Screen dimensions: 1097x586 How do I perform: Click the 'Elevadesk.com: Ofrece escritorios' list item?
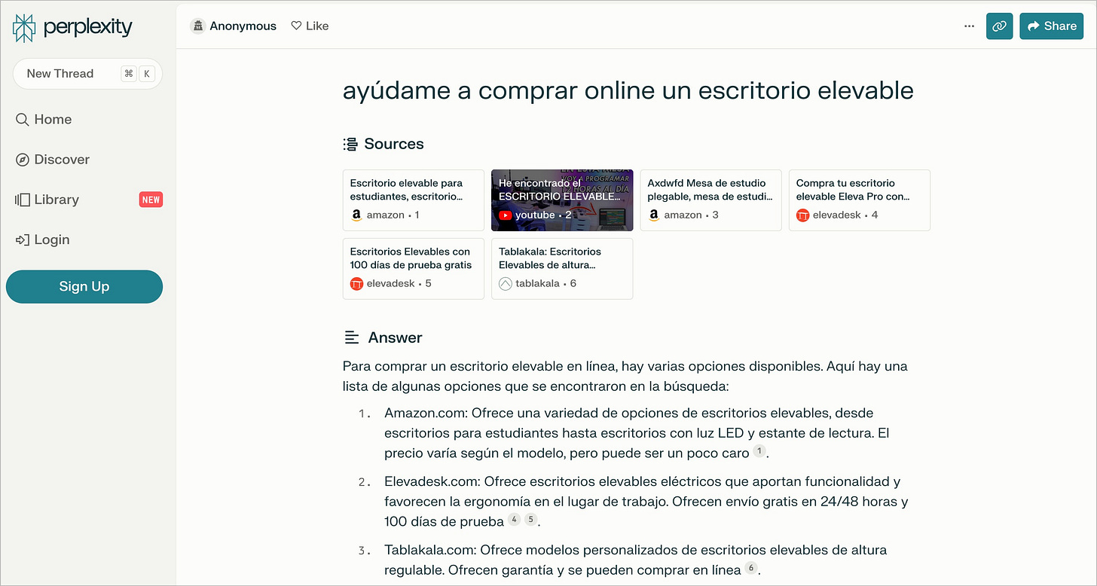point(646,502)
